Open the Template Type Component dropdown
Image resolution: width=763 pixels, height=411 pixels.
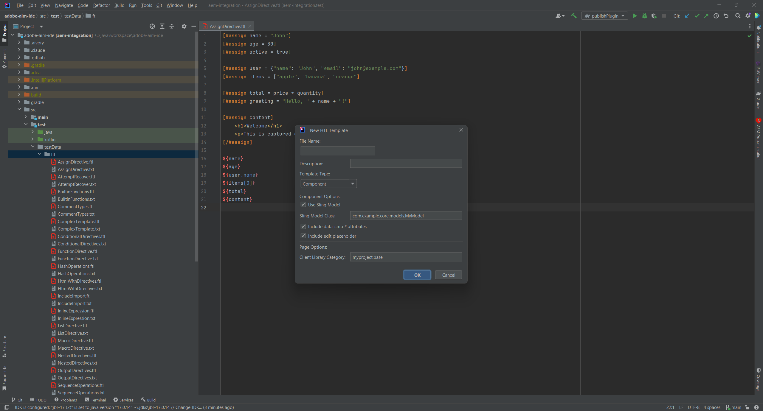point(328,184)
